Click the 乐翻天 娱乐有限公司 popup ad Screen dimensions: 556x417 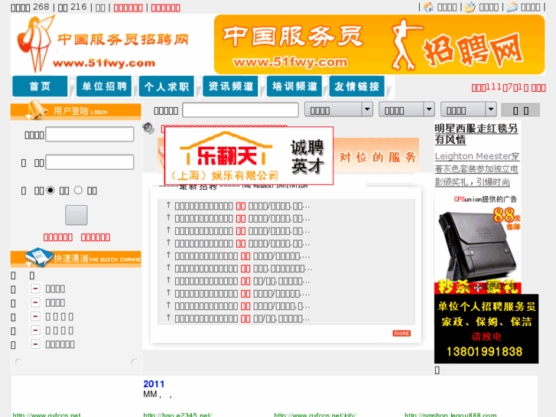coord(249,156)
